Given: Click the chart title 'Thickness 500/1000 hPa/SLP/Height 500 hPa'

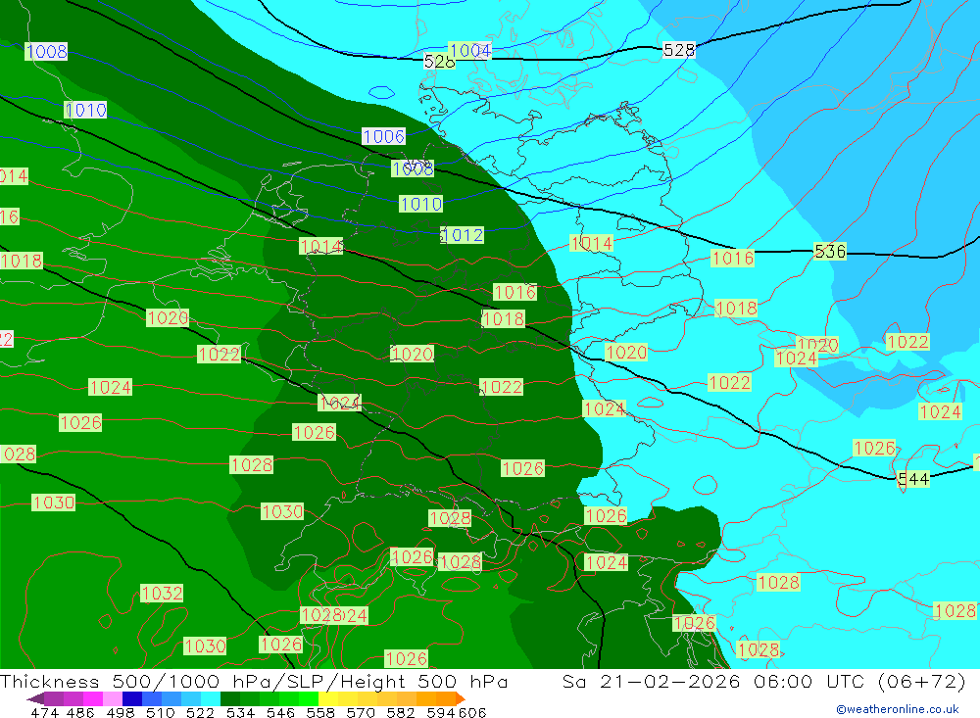Looking at the screenshot, I should coord(255,681).
